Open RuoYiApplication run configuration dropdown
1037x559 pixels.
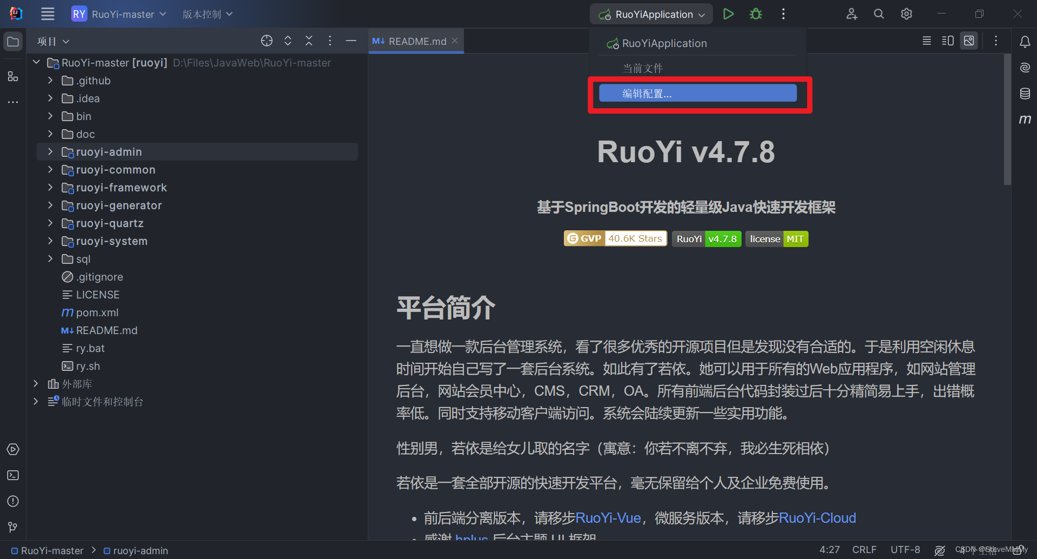click(x=651, y=14)
